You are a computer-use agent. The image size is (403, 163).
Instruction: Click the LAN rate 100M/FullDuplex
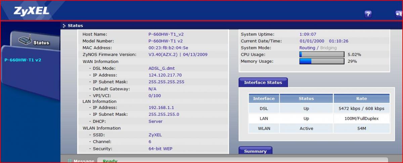tap(362, 118)
